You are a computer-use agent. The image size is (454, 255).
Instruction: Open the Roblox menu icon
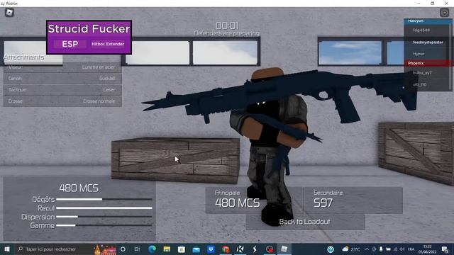pos(9,13)
